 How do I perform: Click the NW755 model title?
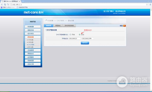tap(33, 22)
